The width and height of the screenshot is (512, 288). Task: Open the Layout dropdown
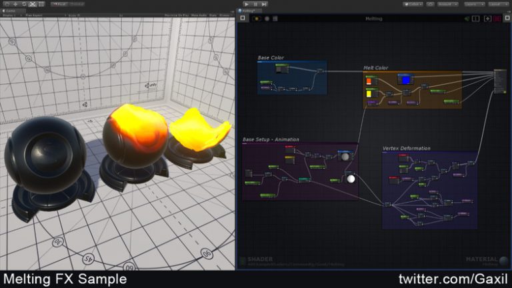(x=499, y=4)
